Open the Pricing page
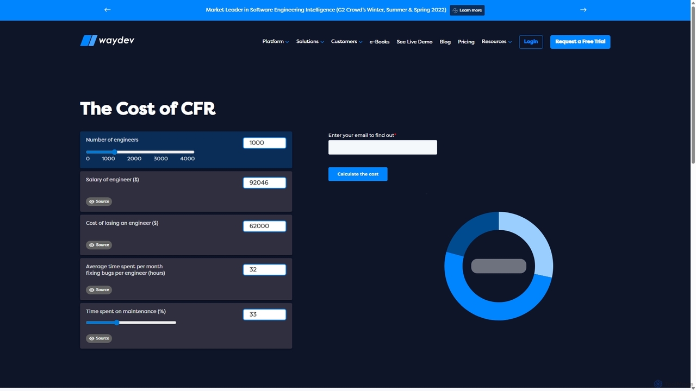 466,42
